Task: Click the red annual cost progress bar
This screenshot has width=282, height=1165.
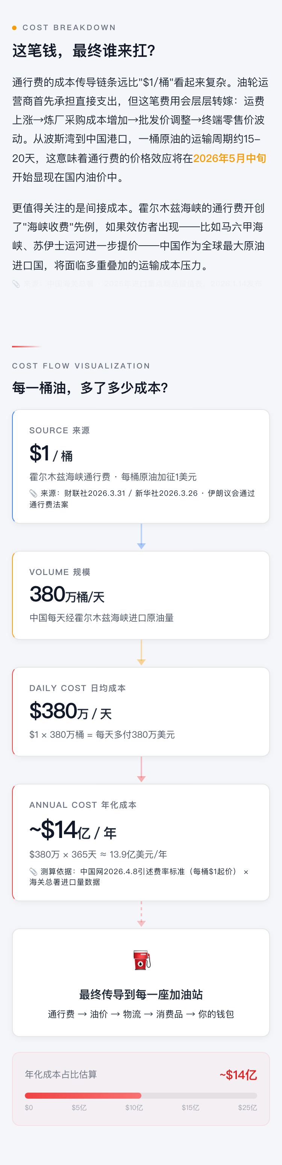Action: coord(83,1095)
